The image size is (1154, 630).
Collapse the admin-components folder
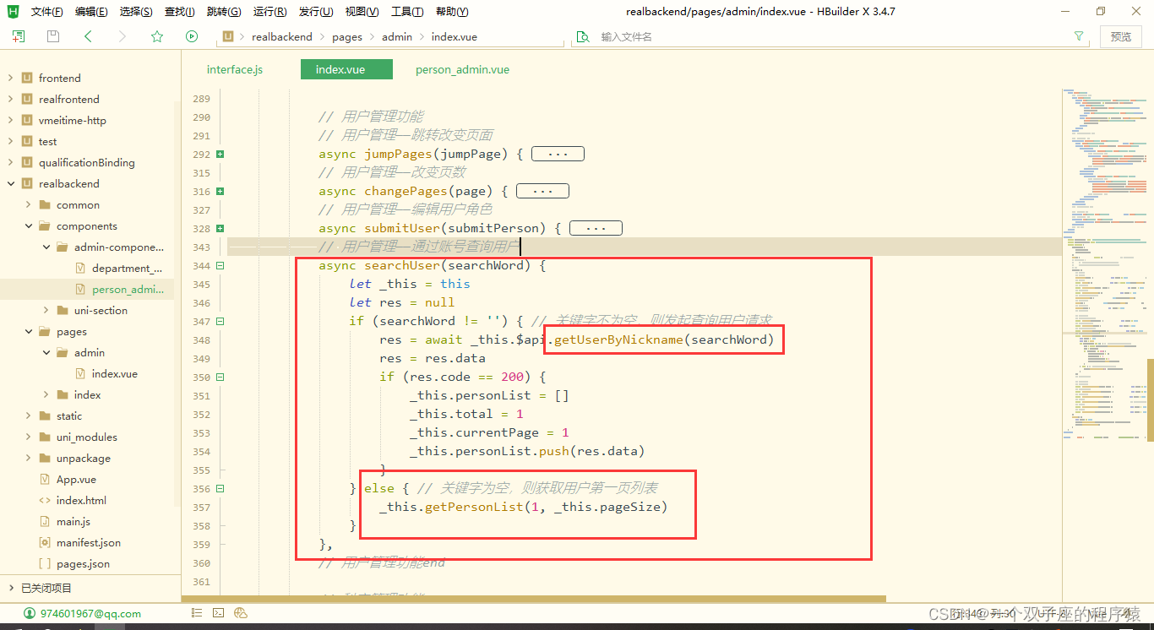pyautogui.click(x=46, y=247)
